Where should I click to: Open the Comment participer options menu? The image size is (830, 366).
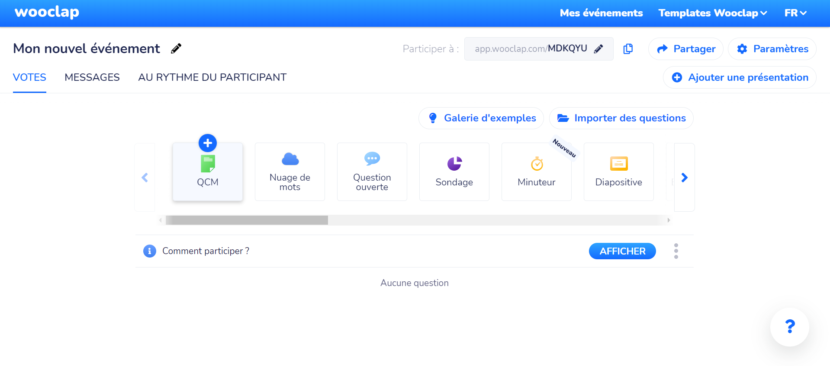(x=676, y=251)
